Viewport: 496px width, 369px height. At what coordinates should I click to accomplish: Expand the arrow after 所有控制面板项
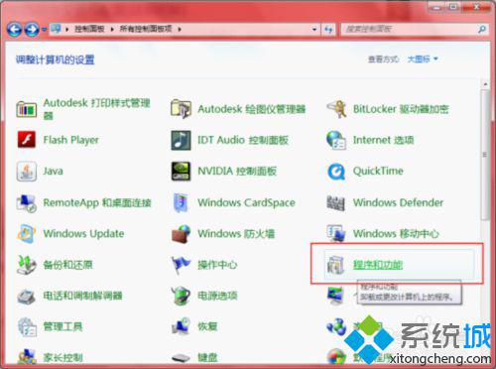click(180, 30)
